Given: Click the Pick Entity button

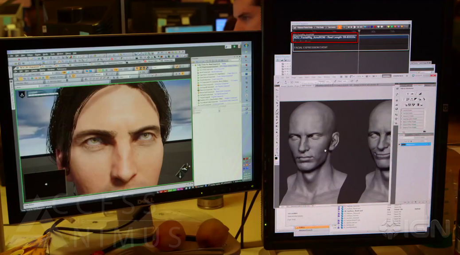Looking at the screenshot, I should (320, 27).
